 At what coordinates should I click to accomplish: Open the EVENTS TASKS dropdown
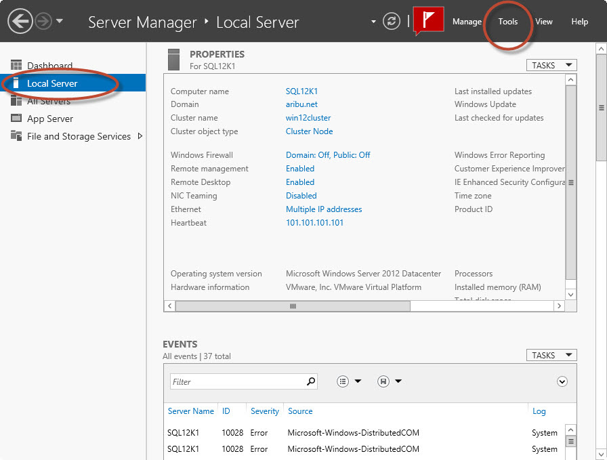coord(551,354)
